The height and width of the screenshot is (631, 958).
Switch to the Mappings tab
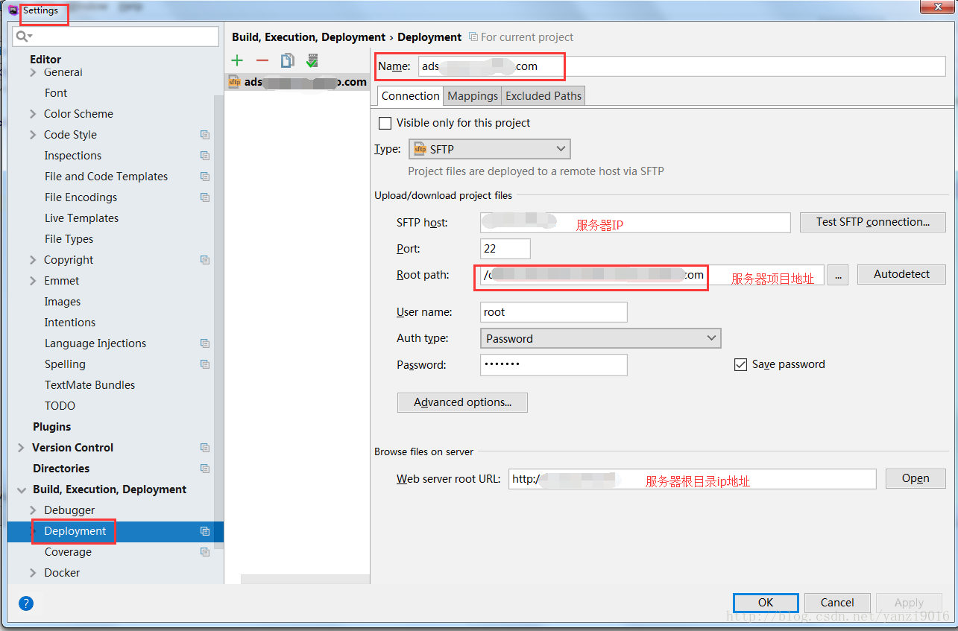tap(473, 96)
